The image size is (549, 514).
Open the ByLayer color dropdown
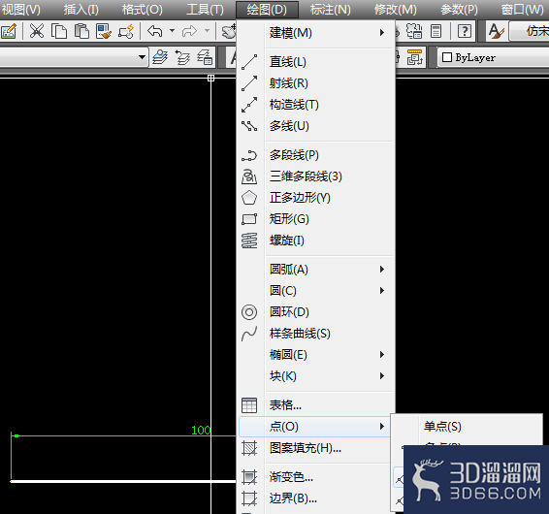tap(494, 57)
